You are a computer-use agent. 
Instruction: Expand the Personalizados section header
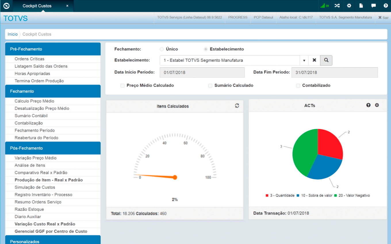coord(53,240)
